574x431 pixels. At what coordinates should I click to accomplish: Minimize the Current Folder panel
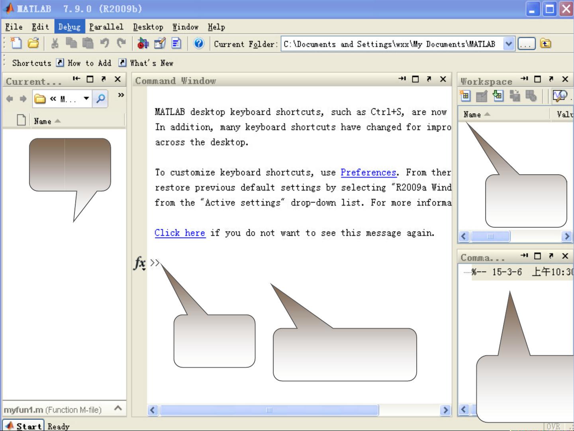[76, 79]
